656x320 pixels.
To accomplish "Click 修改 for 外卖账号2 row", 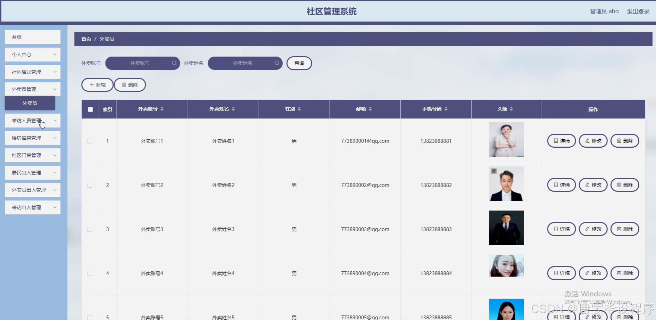I will (593, 185).
